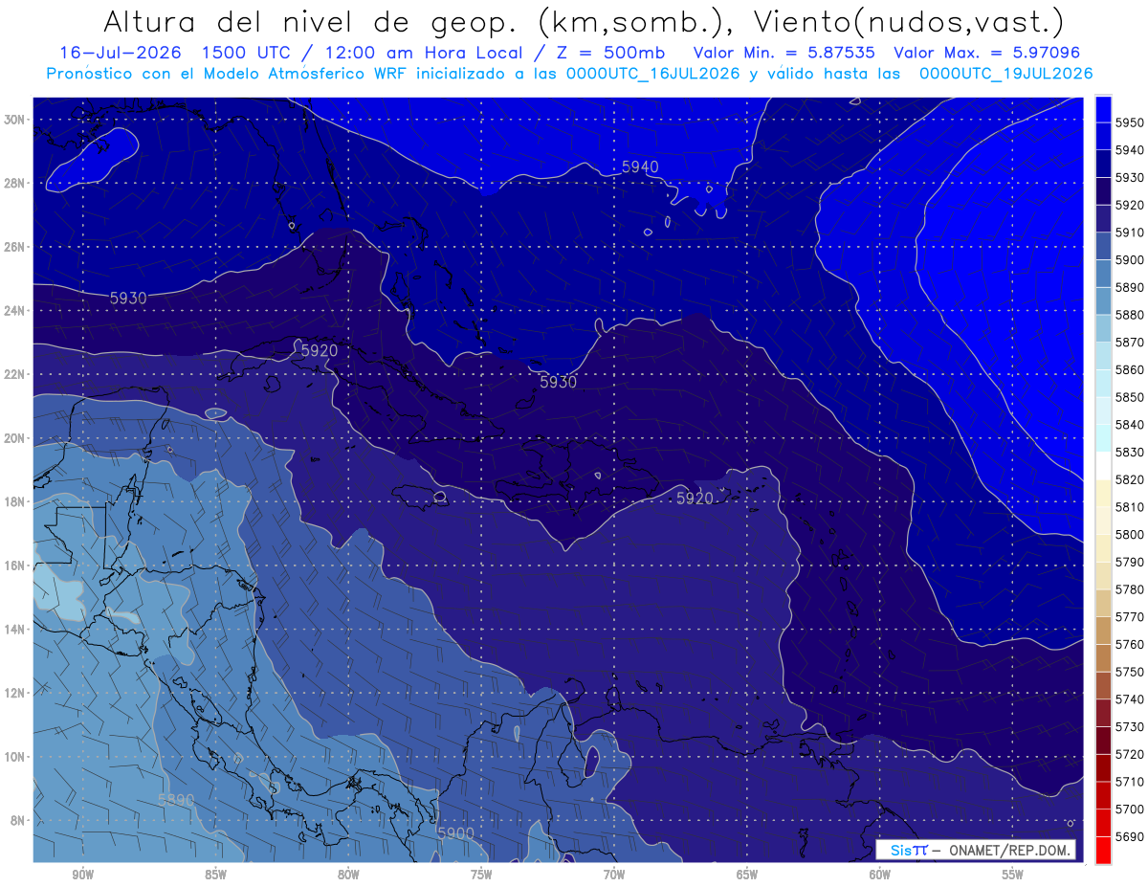Screen dimensions: 1148x887
Task: Pick the legend color band between 5920 and 5930
Action: point(1103,191)
